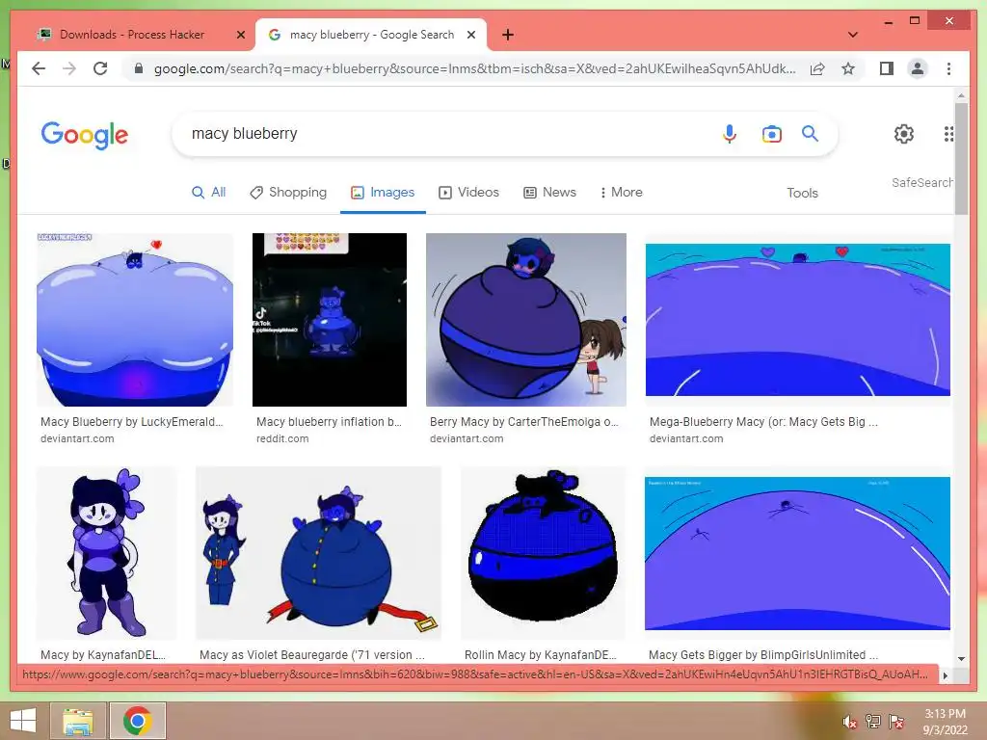Reload the current page
Screen dimensions: 987x740
click(x=100, y=68)
